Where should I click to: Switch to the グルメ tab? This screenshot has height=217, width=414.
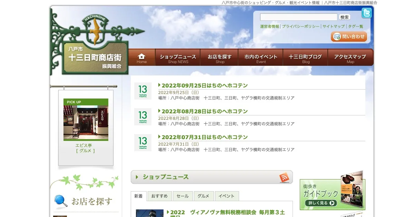(x=204, y=196)
